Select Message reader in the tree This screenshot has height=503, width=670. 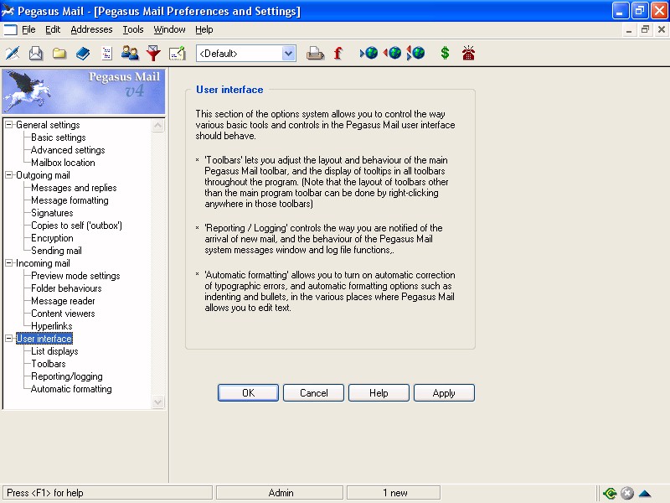(x=63, y=301)
